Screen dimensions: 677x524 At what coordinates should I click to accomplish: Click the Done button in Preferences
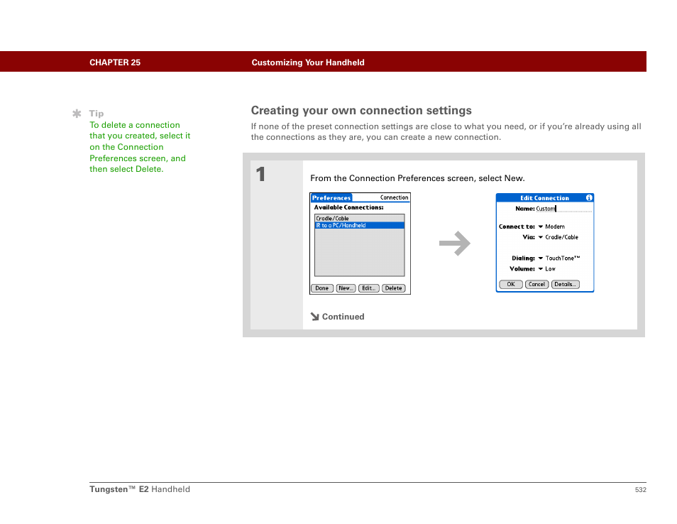pyautogui.click(x=322, y=288)
